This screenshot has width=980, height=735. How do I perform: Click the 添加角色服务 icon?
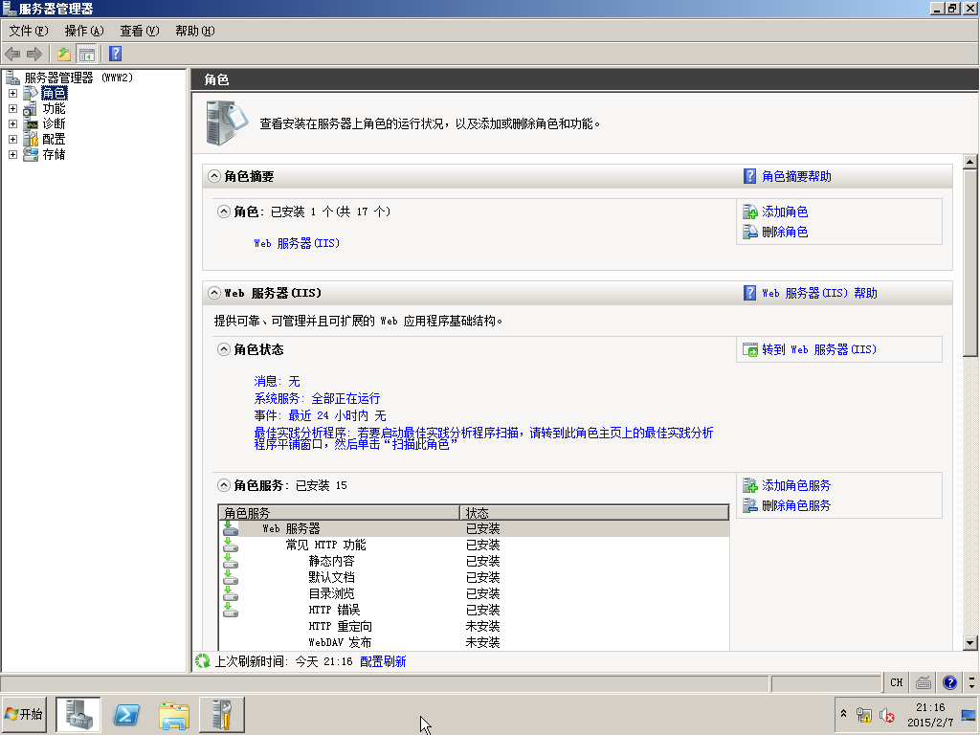click(x=750, y=485)
